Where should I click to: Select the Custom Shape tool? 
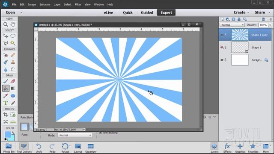(13, 96)
